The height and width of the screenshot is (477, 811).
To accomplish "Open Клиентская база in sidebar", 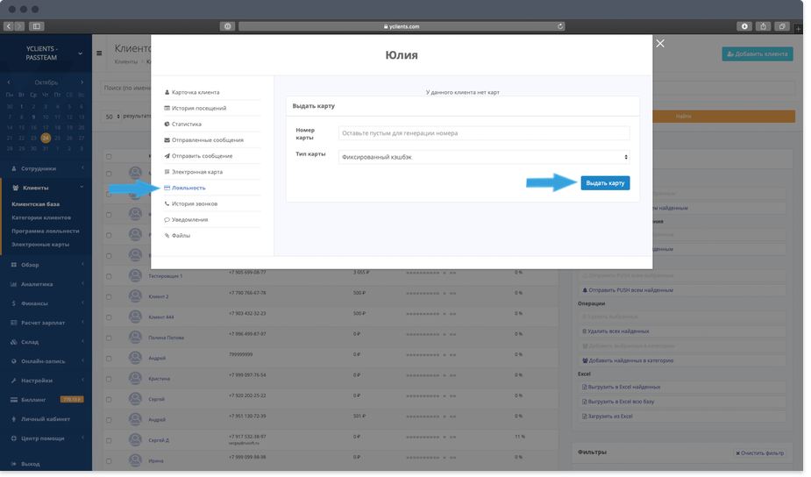I will (36, 205).
